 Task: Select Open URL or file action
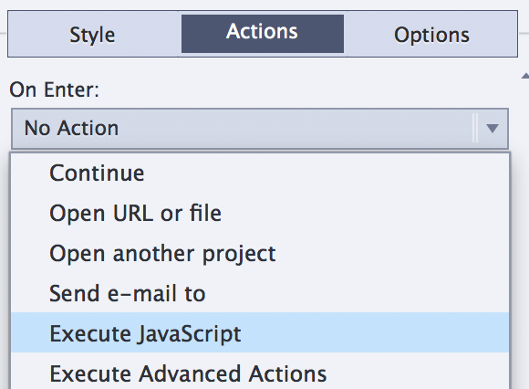[x=260, y=213]
